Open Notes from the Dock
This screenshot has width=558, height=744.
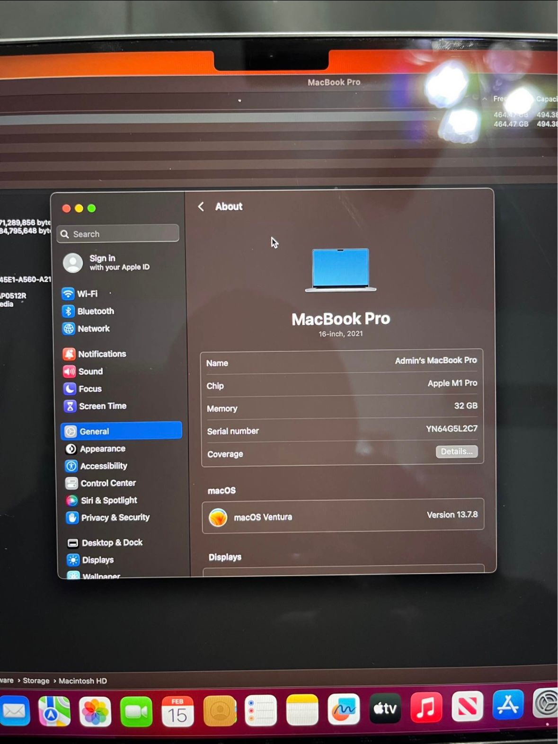302,710
